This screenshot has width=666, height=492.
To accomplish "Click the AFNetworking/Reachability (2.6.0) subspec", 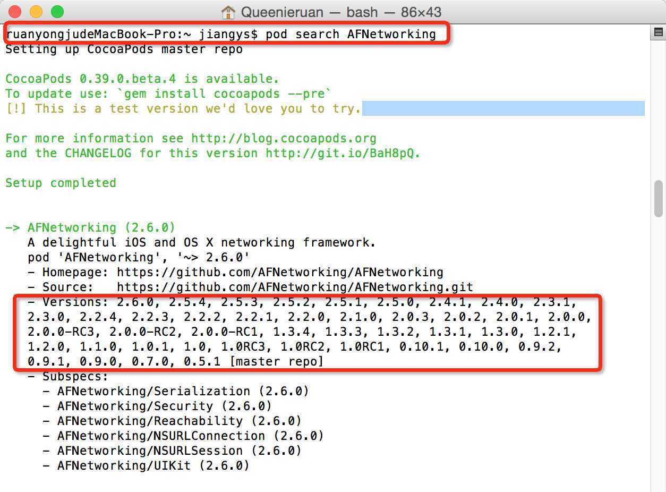I will 180,421.
